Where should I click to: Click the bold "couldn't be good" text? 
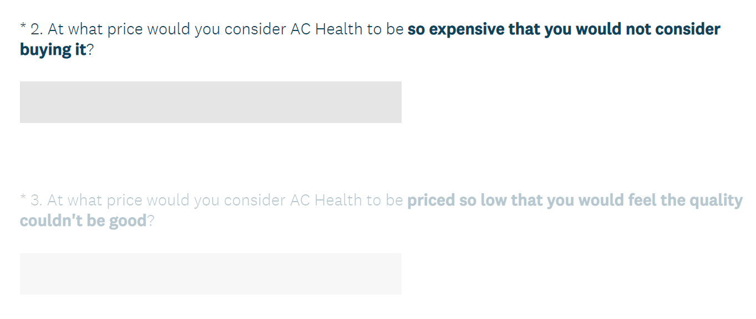(x=83, y=222)
